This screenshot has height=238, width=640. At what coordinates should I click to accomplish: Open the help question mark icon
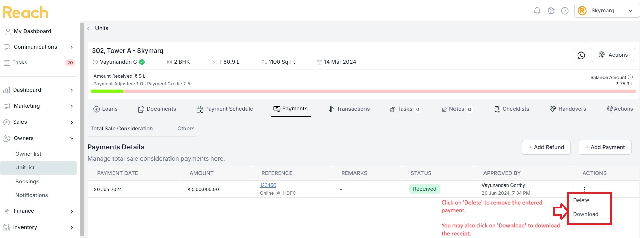click(565, 11)
